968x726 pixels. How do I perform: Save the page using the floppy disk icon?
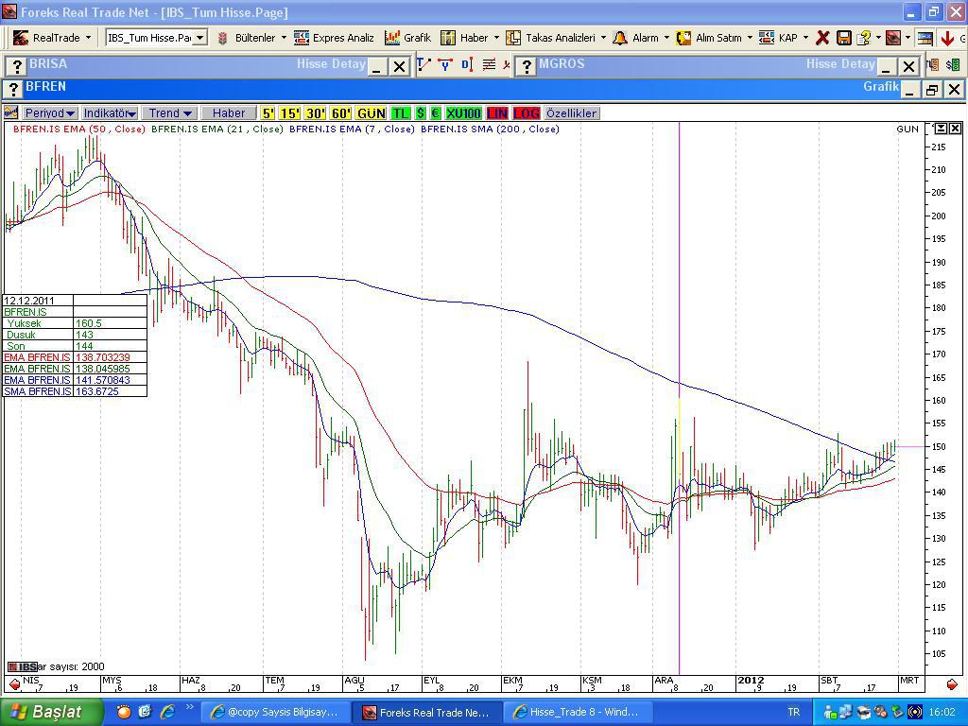843,38
